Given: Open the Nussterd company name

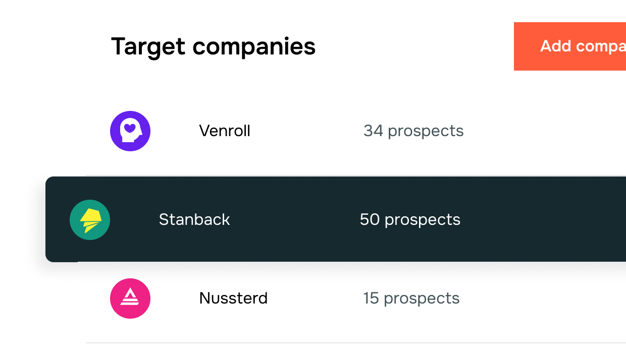Looking at the screenshot, I should coord(233,298).
